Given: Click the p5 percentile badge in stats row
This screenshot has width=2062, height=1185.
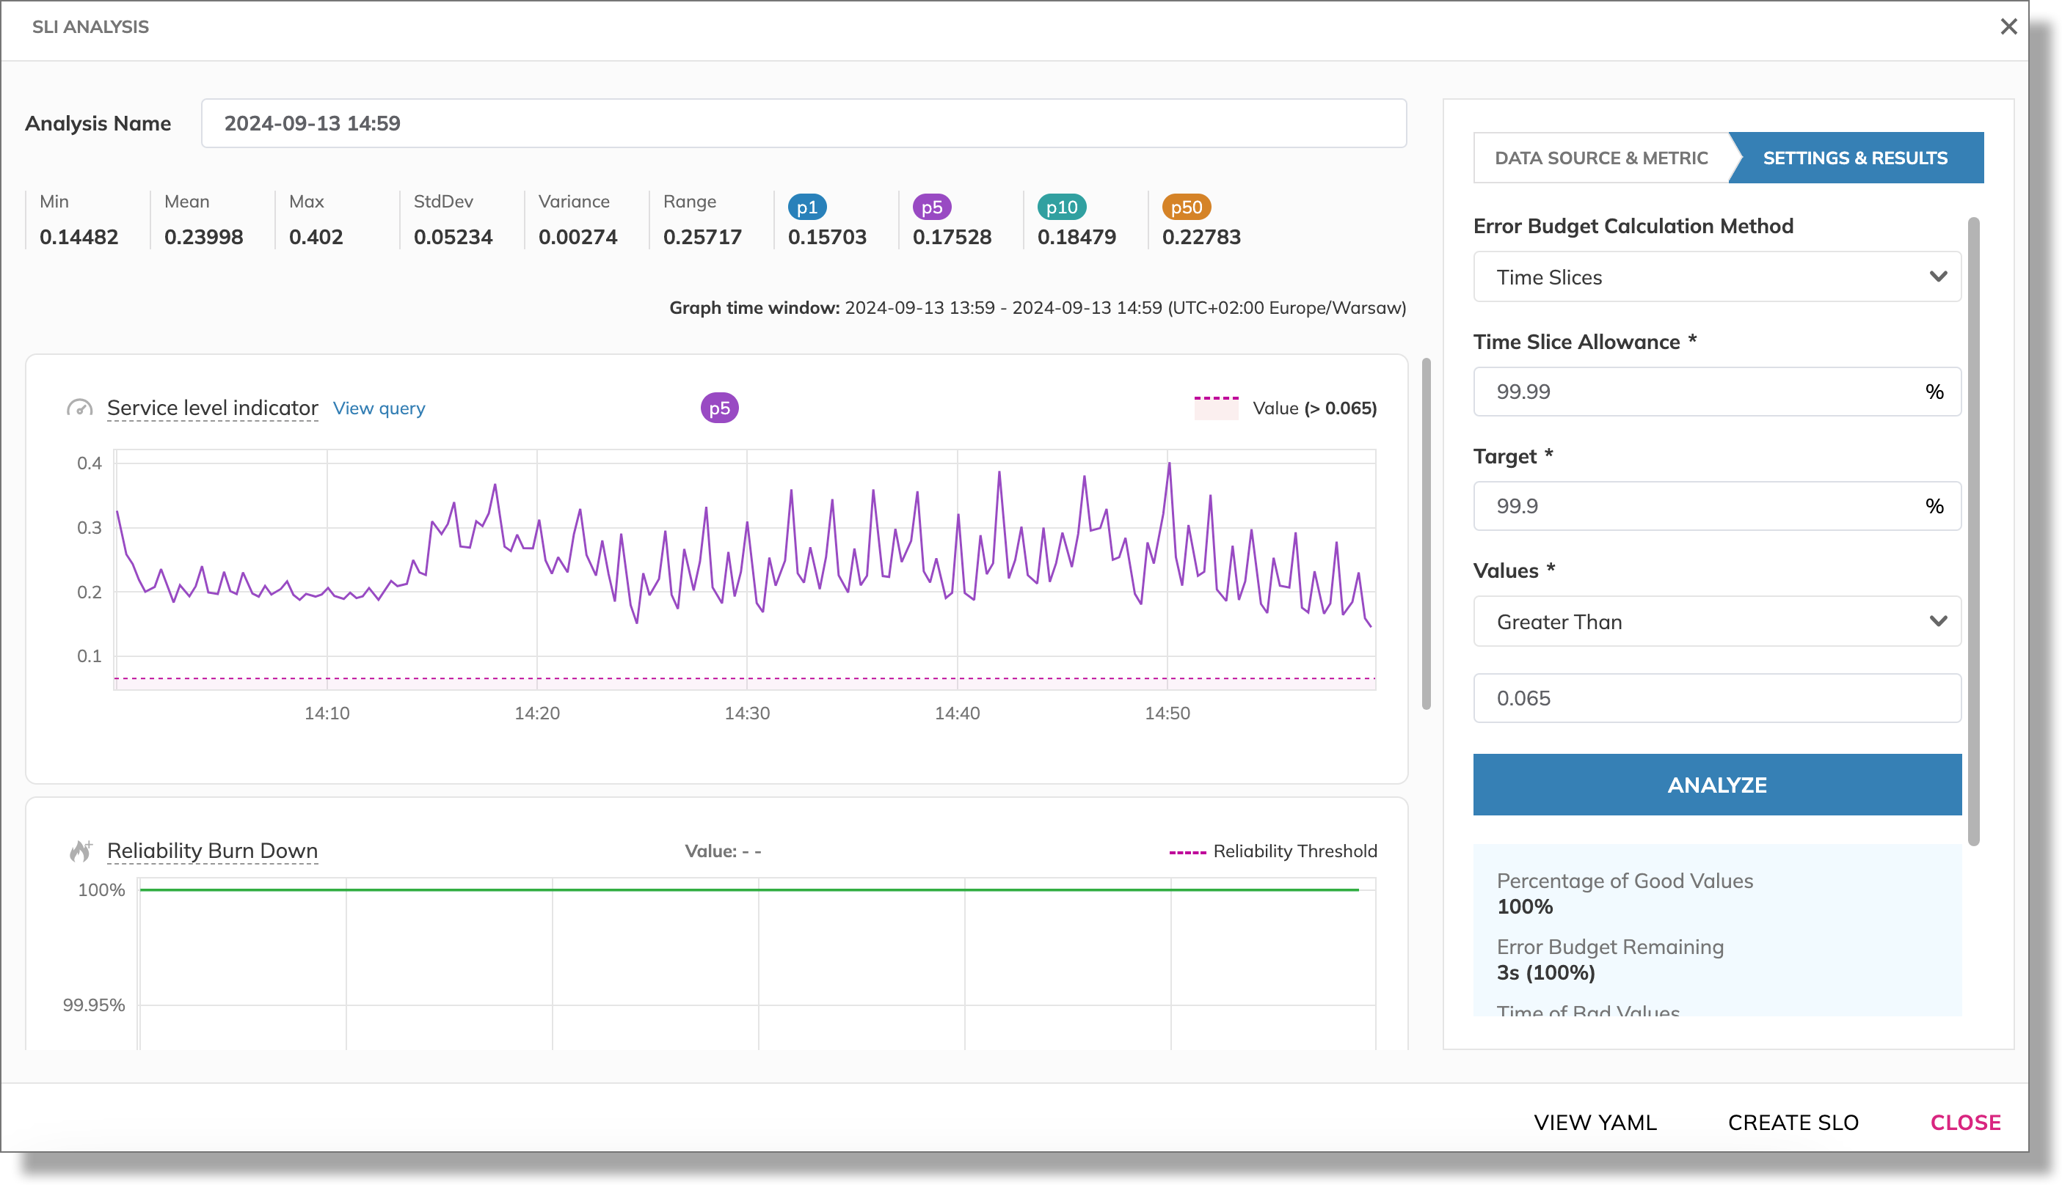Looking at the screenshot, I should 932,207.
